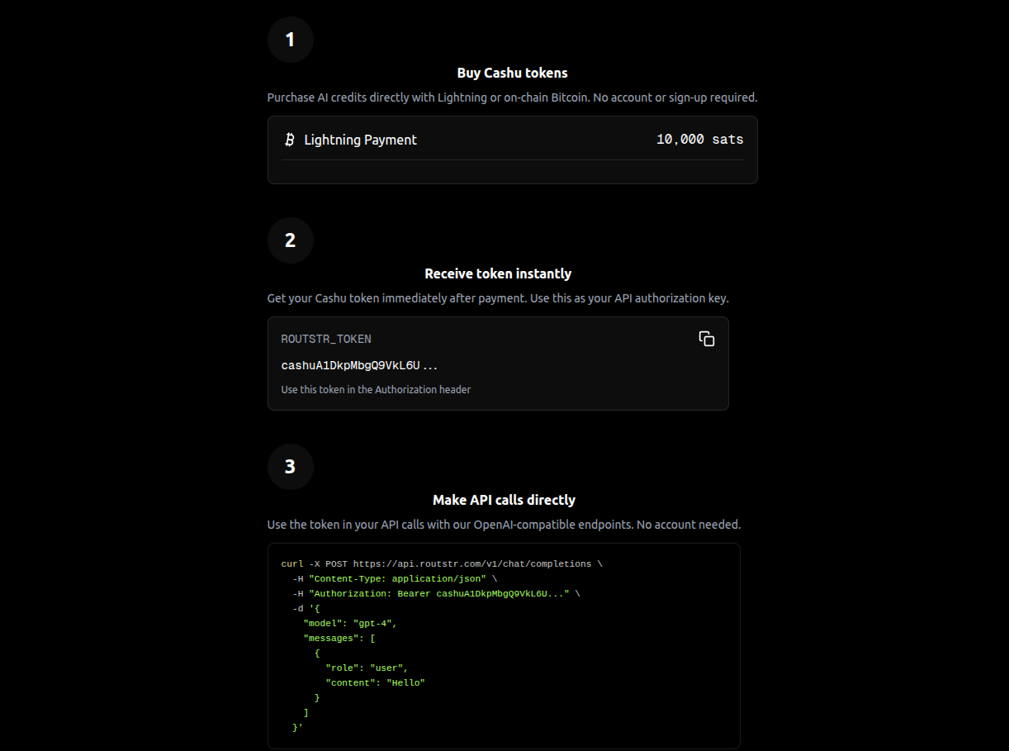Click the "messages" array line in code

[x=339, y=638]
